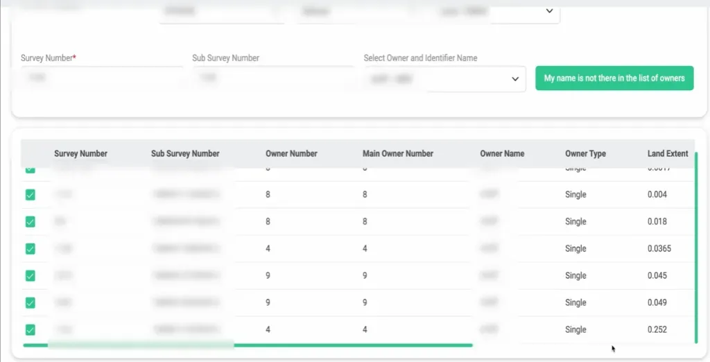Click the Land Extent column header
The height and width of the screenshot is (362, 710).
(x=668, y=153)
